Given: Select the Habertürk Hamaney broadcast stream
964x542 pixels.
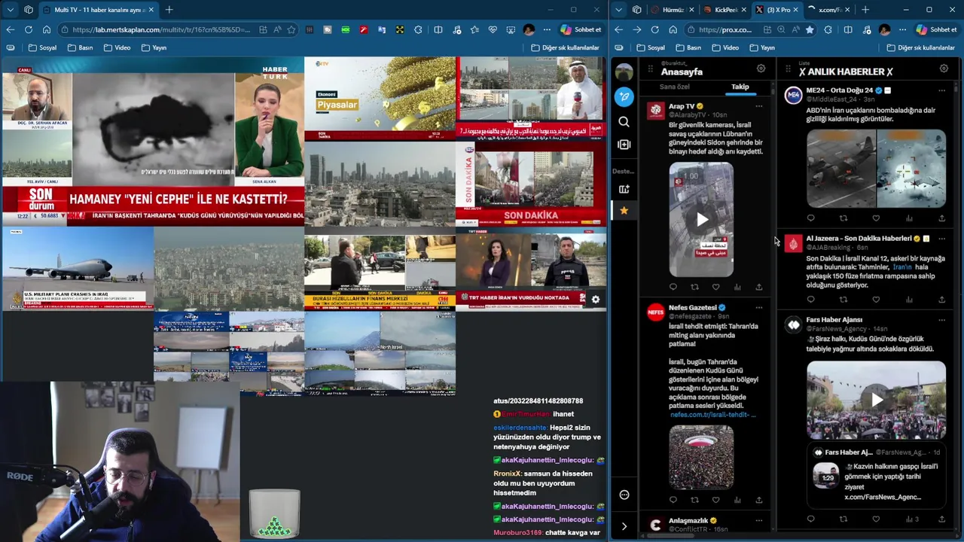Looking at the screenshot, I should pos(153,142).
